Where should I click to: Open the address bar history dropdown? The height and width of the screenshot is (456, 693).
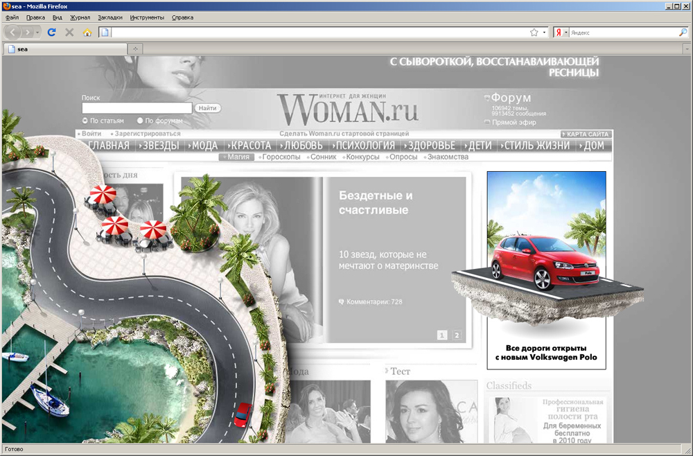point(544,33)
